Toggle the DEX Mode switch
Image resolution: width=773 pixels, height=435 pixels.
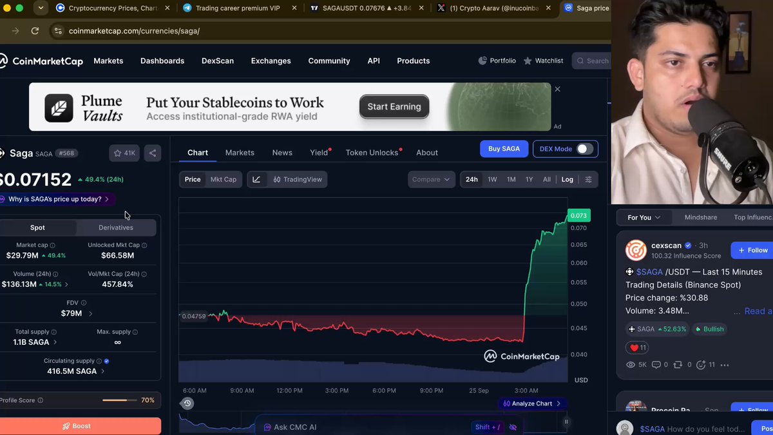pos(584,149)
